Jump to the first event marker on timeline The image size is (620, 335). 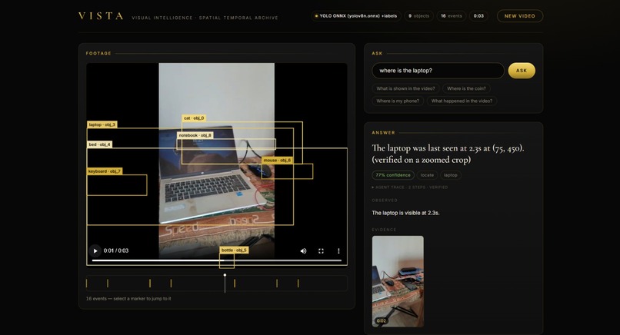(x=87, y=283)
